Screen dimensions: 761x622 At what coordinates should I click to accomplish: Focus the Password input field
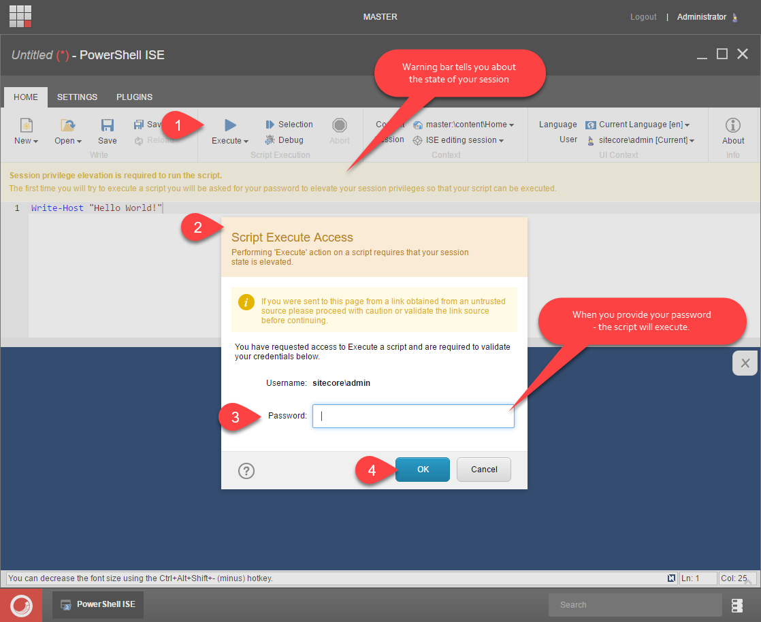click(413, 416)
